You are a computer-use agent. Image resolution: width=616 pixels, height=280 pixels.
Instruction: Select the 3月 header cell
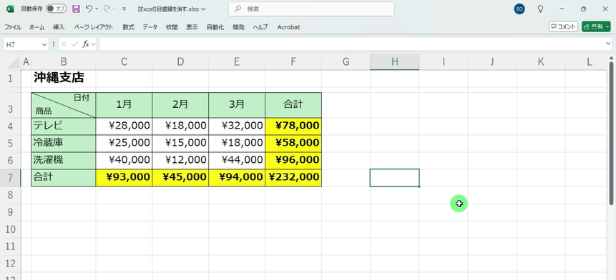point(237,105)
